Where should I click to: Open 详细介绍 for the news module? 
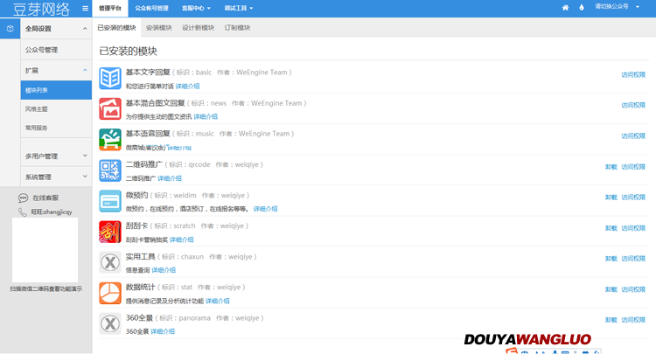[x=206, y=116]
